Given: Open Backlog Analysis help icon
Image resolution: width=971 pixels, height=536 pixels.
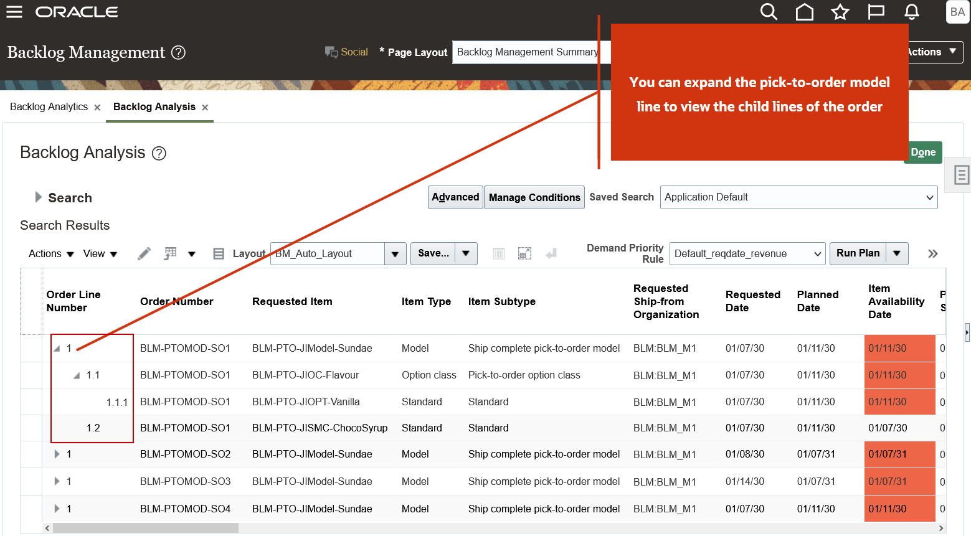Looking at the screenshot, I should [x=159, y=153].
